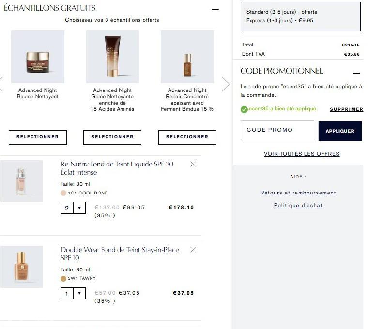Collapse the Code Promotionnel section
The image size is (368, 329).
356,73
